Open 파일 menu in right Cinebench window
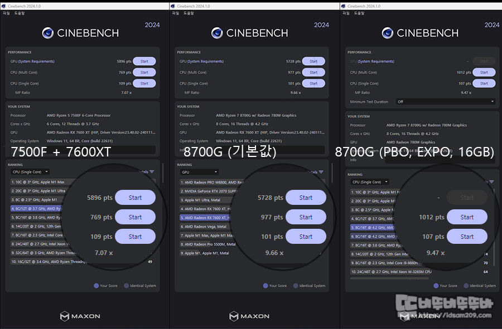The height and width of the screenshot is (329, 502). (x=346, y=13)
